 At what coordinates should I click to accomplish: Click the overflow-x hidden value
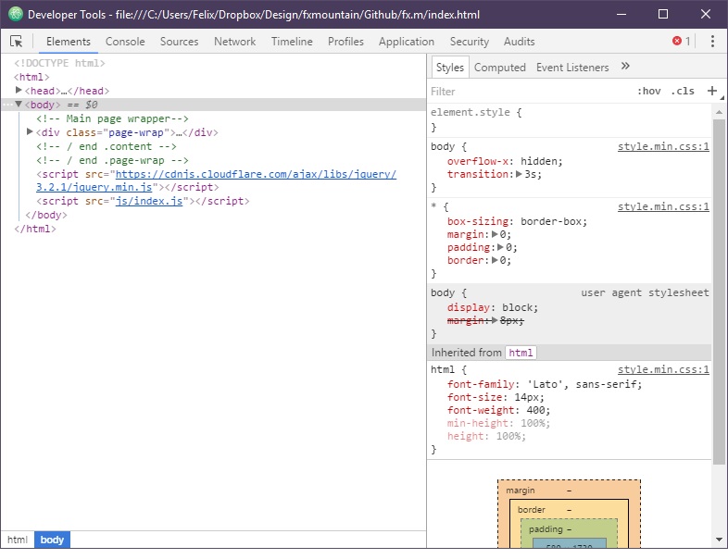click(539, 161)
